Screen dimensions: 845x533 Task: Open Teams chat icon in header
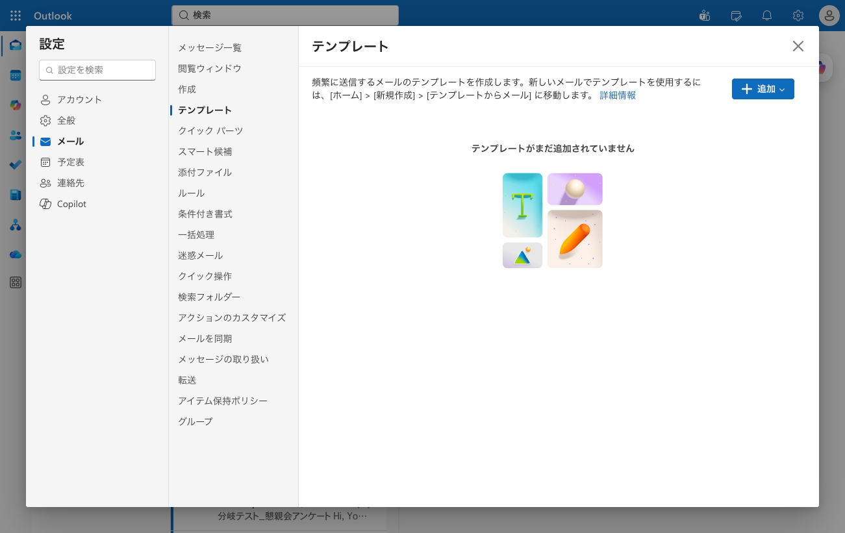point(705,16)
